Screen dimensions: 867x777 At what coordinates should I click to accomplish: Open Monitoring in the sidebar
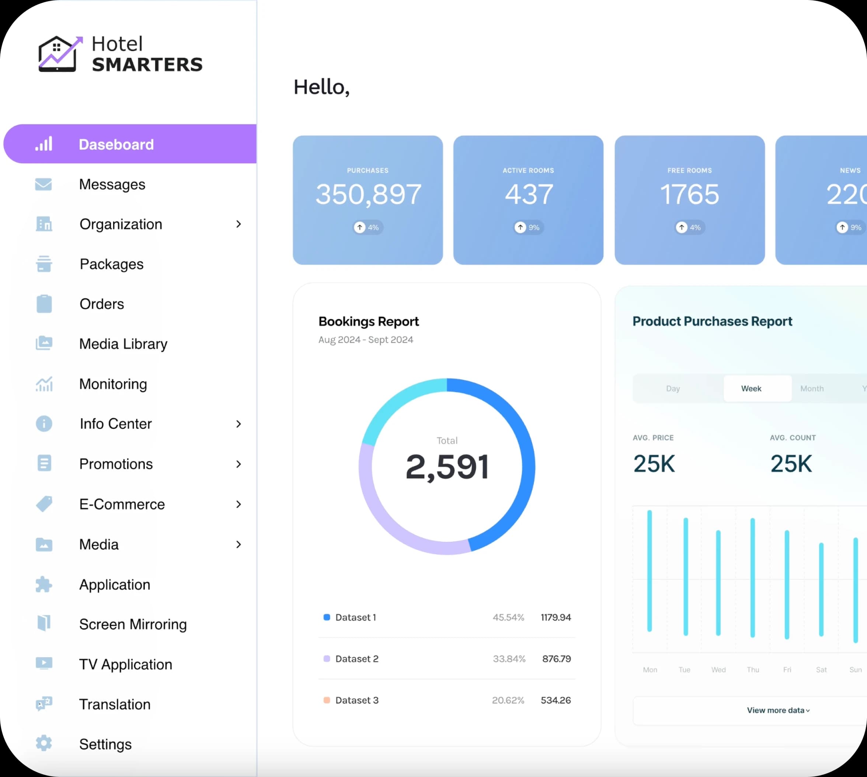pos(113,384)
